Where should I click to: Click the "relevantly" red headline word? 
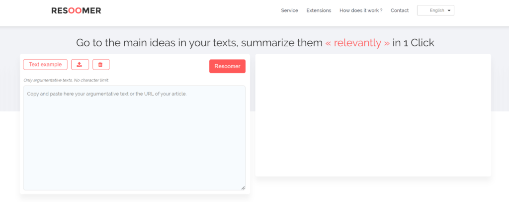point(357,43)
